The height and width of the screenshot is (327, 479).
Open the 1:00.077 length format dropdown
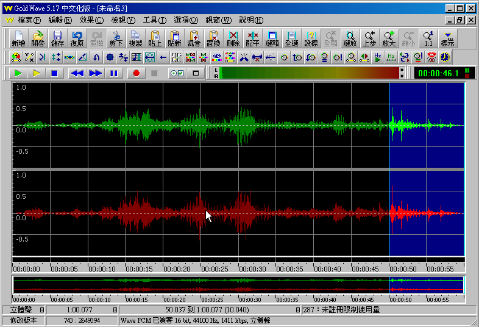tap(115, 310)
